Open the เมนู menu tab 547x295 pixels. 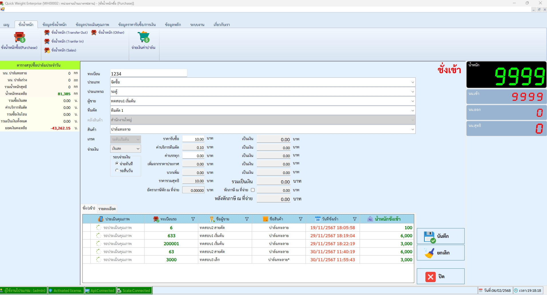pyautogui.click(x=6, y=25)
